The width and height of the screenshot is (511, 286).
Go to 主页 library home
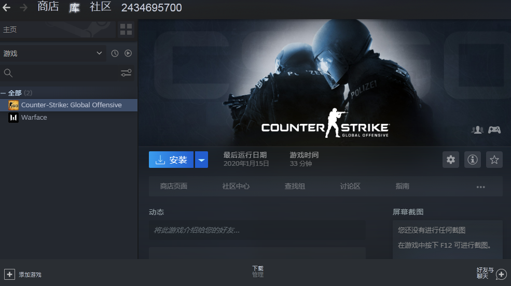58,30
